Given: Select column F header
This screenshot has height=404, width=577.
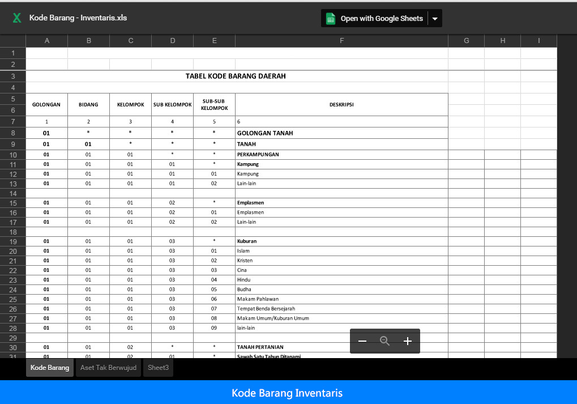Looking at the screenshot, I should (341, 41).
